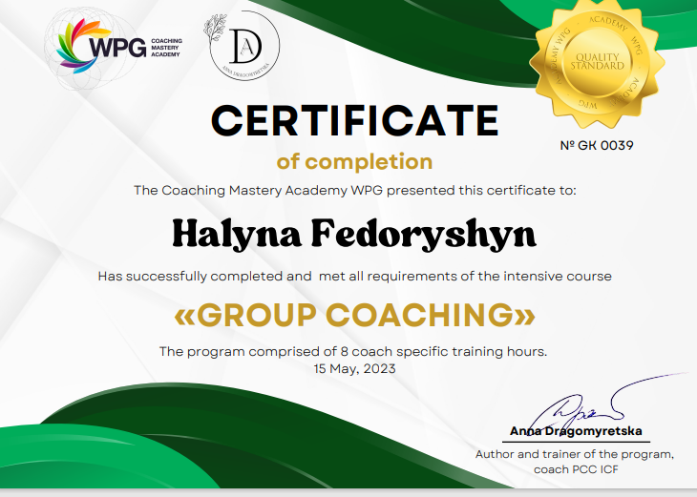Select the 'presented this certificate to' line

click(x=354, y=190)
